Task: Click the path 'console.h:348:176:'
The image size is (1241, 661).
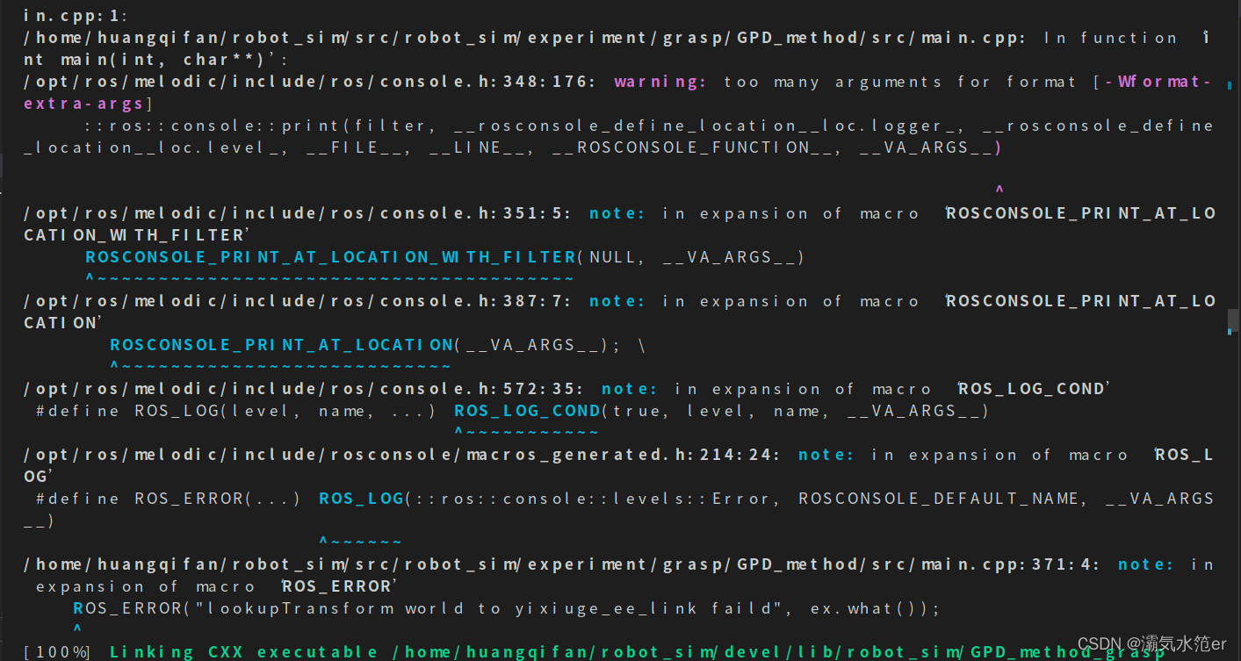Action: (x=310, y=82)
